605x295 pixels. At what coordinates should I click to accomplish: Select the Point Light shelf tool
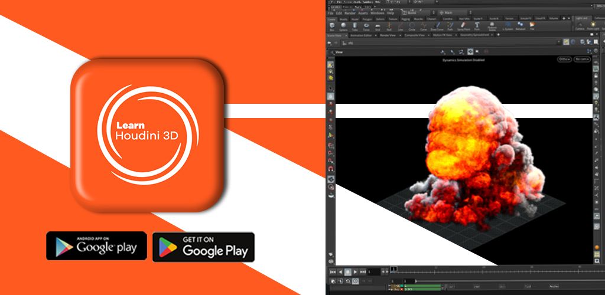(x=593, y=27)
